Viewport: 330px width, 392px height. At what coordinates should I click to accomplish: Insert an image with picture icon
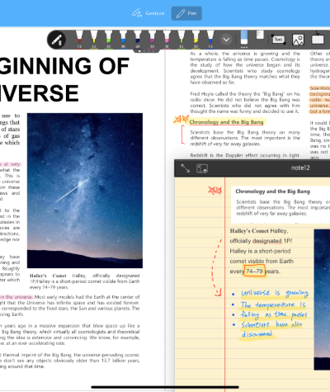(x=298, y=40)
